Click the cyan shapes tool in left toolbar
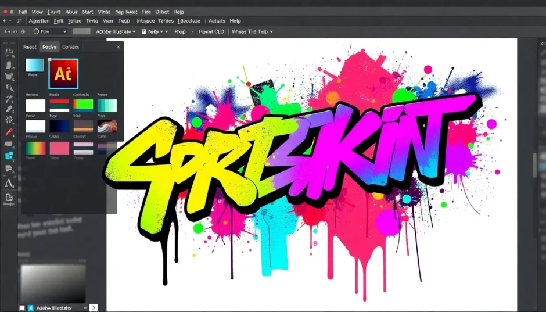This screenshot has width=546, height=312. [x=9, y=156]
